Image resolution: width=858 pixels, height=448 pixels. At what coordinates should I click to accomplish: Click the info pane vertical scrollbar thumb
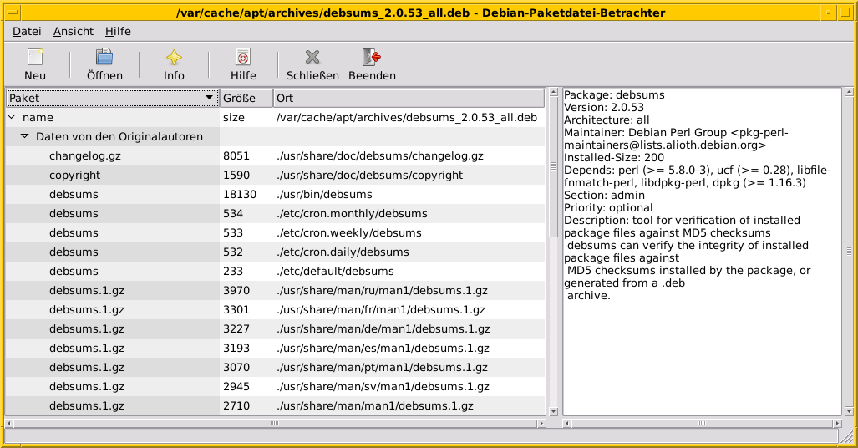[x=850, y=252]
